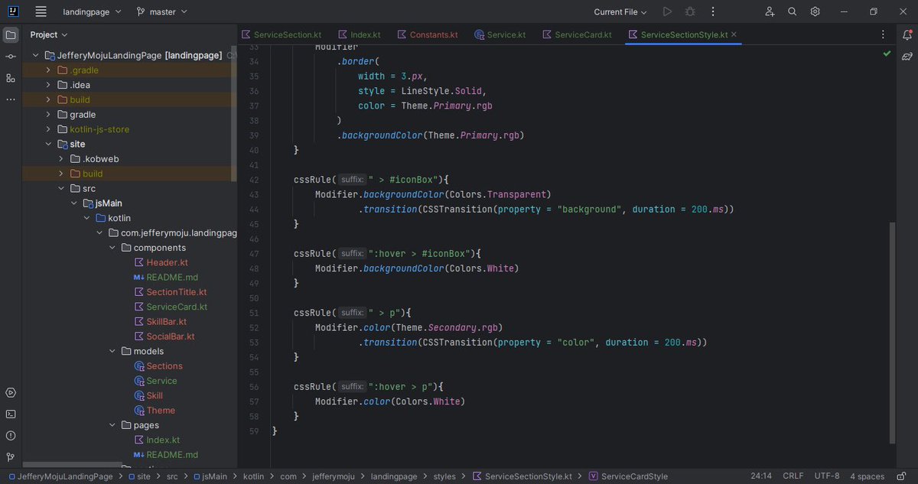
Task: Open the Problems tool window
Action: pos(11,435)
